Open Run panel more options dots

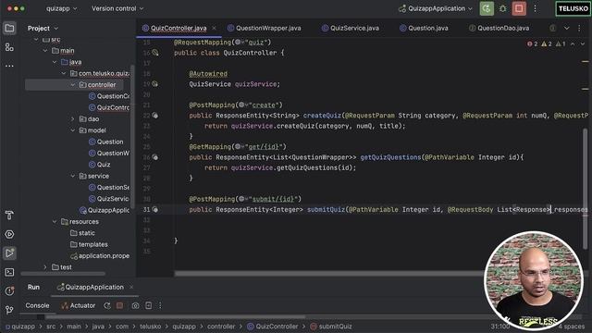pyautogui.click(x=160, y=306)
